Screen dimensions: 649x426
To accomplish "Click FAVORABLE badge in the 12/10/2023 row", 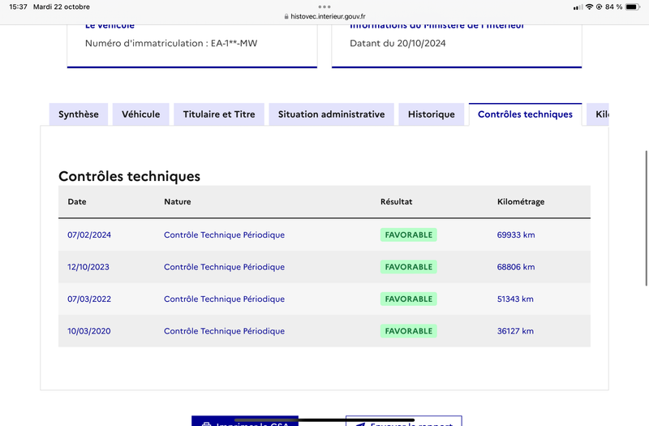I will 409,267.
